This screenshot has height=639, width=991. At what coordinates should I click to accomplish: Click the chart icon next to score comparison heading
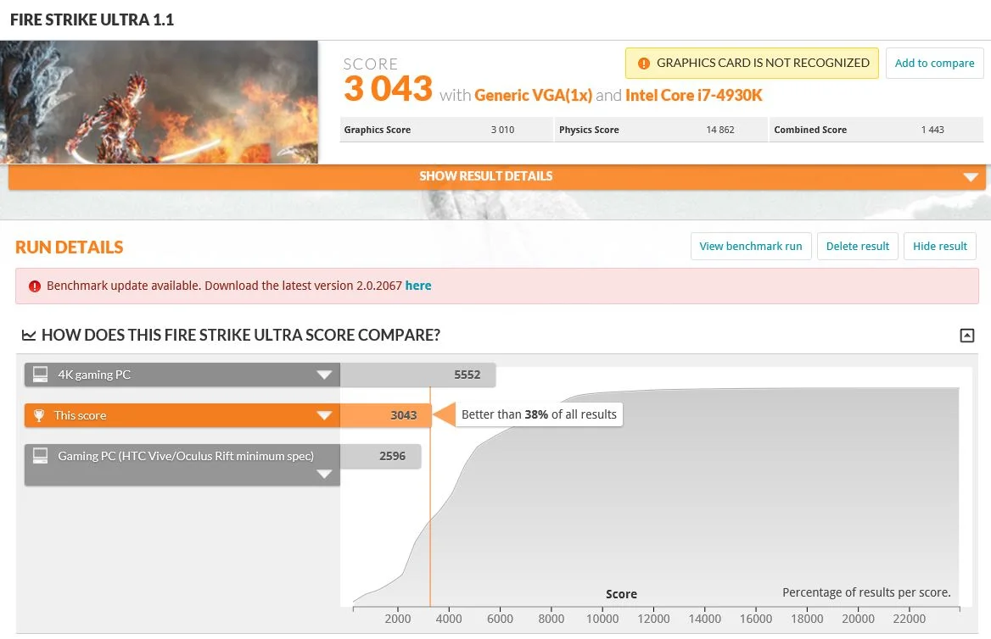[29, 335]
